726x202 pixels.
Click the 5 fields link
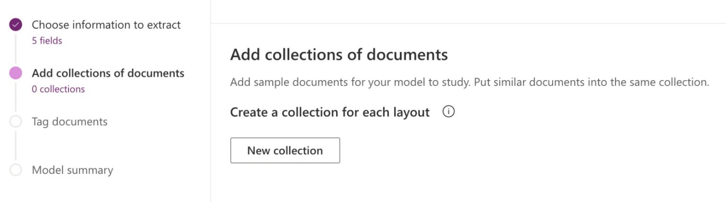tap(47, 41)
